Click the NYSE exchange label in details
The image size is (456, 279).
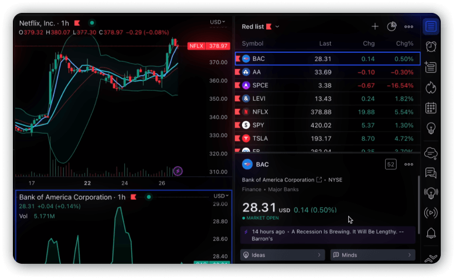coord(335,180)
